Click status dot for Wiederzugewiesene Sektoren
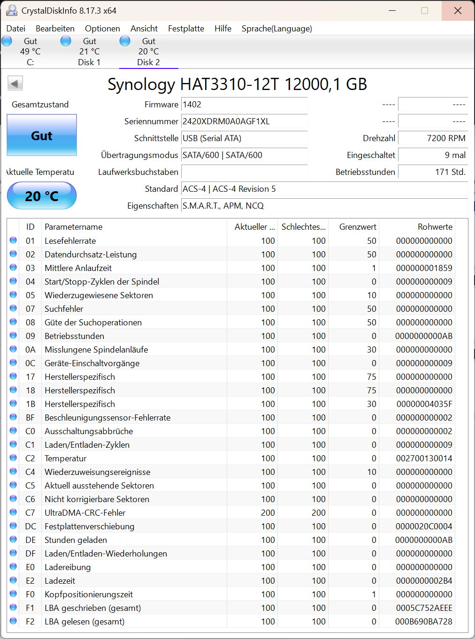The width and height of the screenshot is (475, 639). (x=13, y=294)
